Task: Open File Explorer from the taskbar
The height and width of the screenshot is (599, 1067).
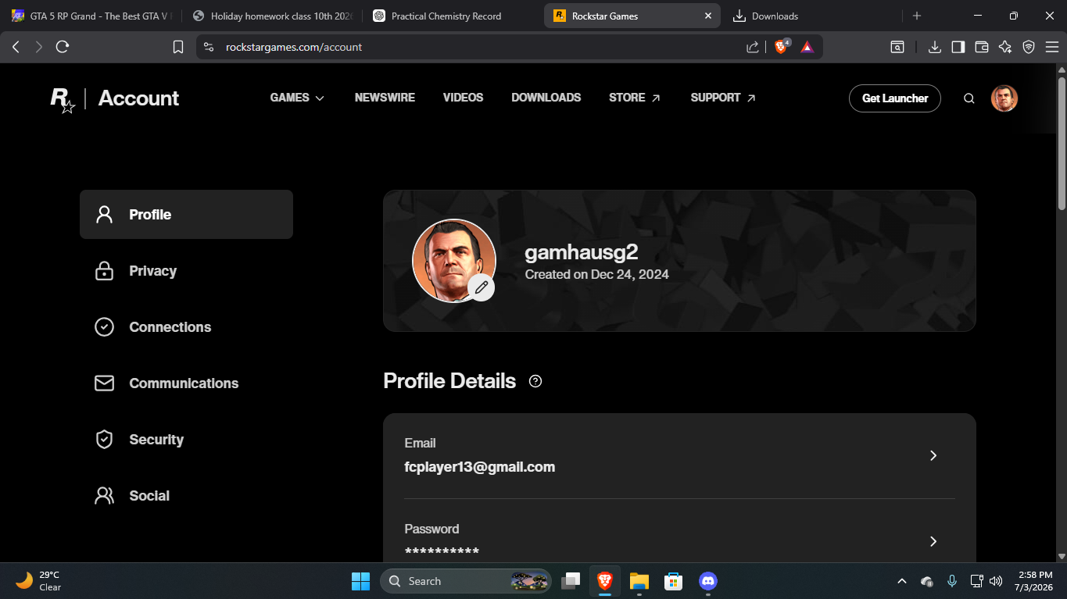Action: coord(639,581)
